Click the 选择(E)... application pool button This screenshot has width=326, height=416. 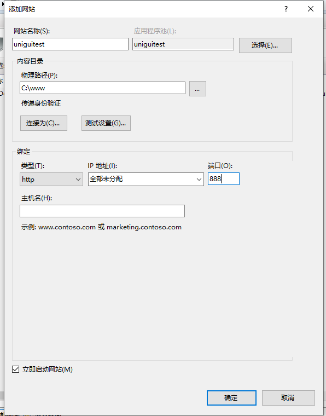pyautogui.click(x=265, y=45)
